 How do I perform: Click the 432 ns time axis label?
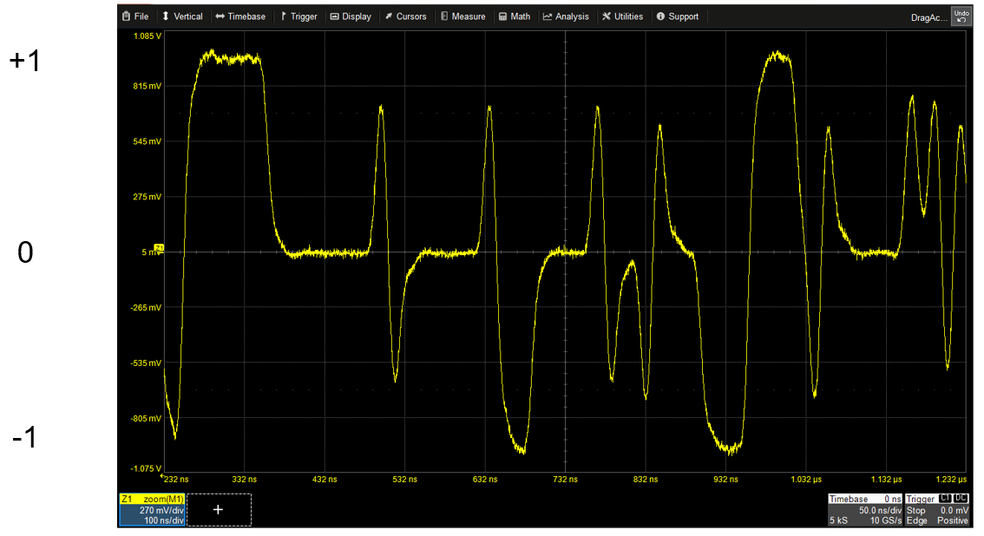click(x=325, y=479)
